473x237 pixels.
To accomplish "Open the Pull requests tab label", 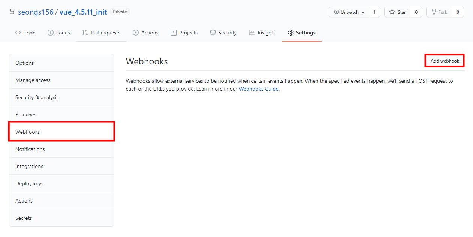I will [x=105, y=33].
